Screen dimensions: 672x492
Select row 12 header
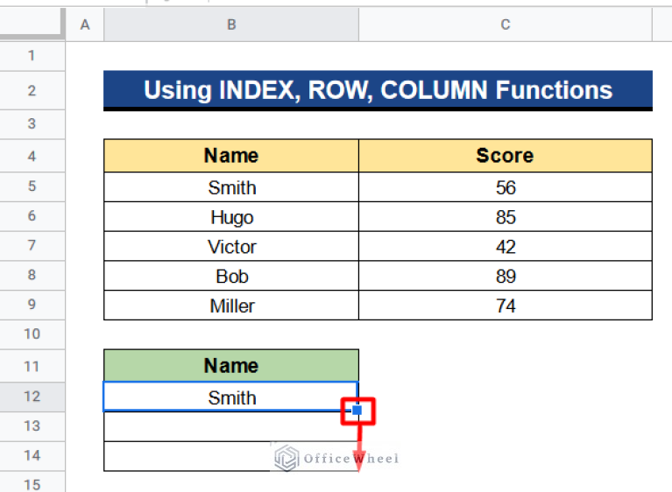click(32, 397)
